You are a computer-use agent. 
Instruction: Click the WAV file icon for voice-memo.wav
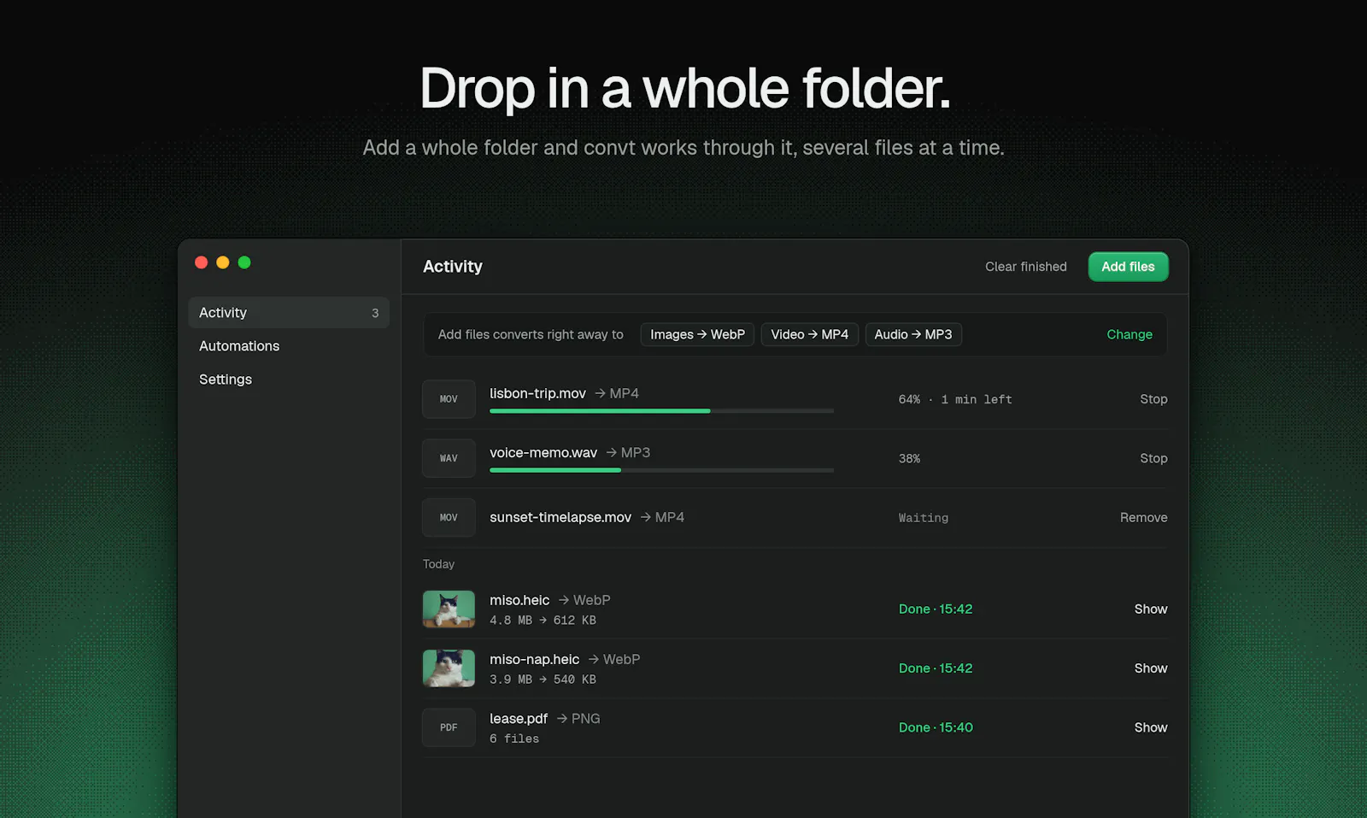pyautogui.click(x=449, y=458)
